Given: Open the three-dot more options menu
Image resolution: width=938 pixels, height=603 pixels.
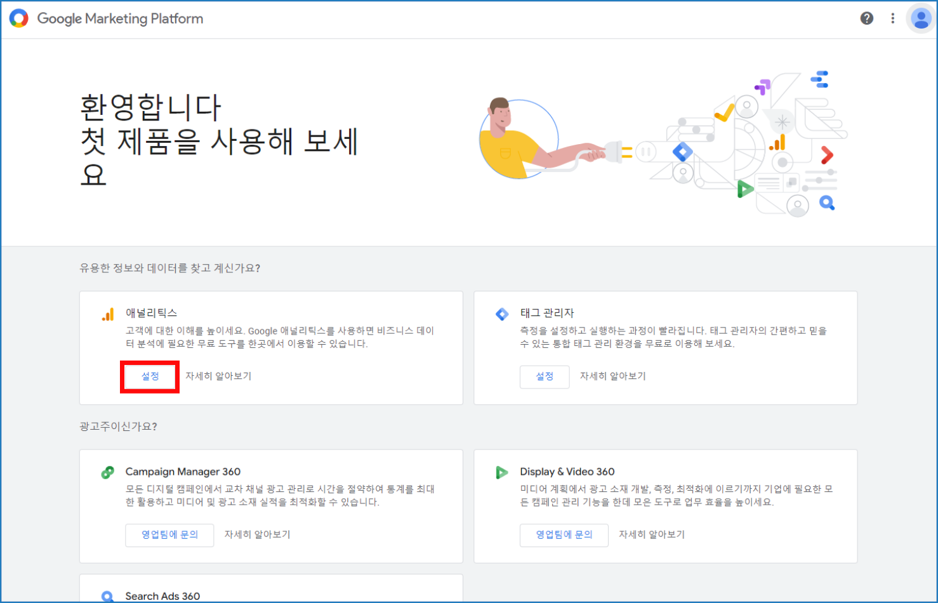Looking at the screenshot, I should click(892, 18).
